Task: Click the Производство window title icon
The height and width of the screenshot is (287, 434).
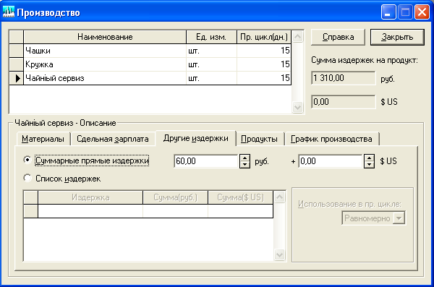Action: click(x=8, y=12)
